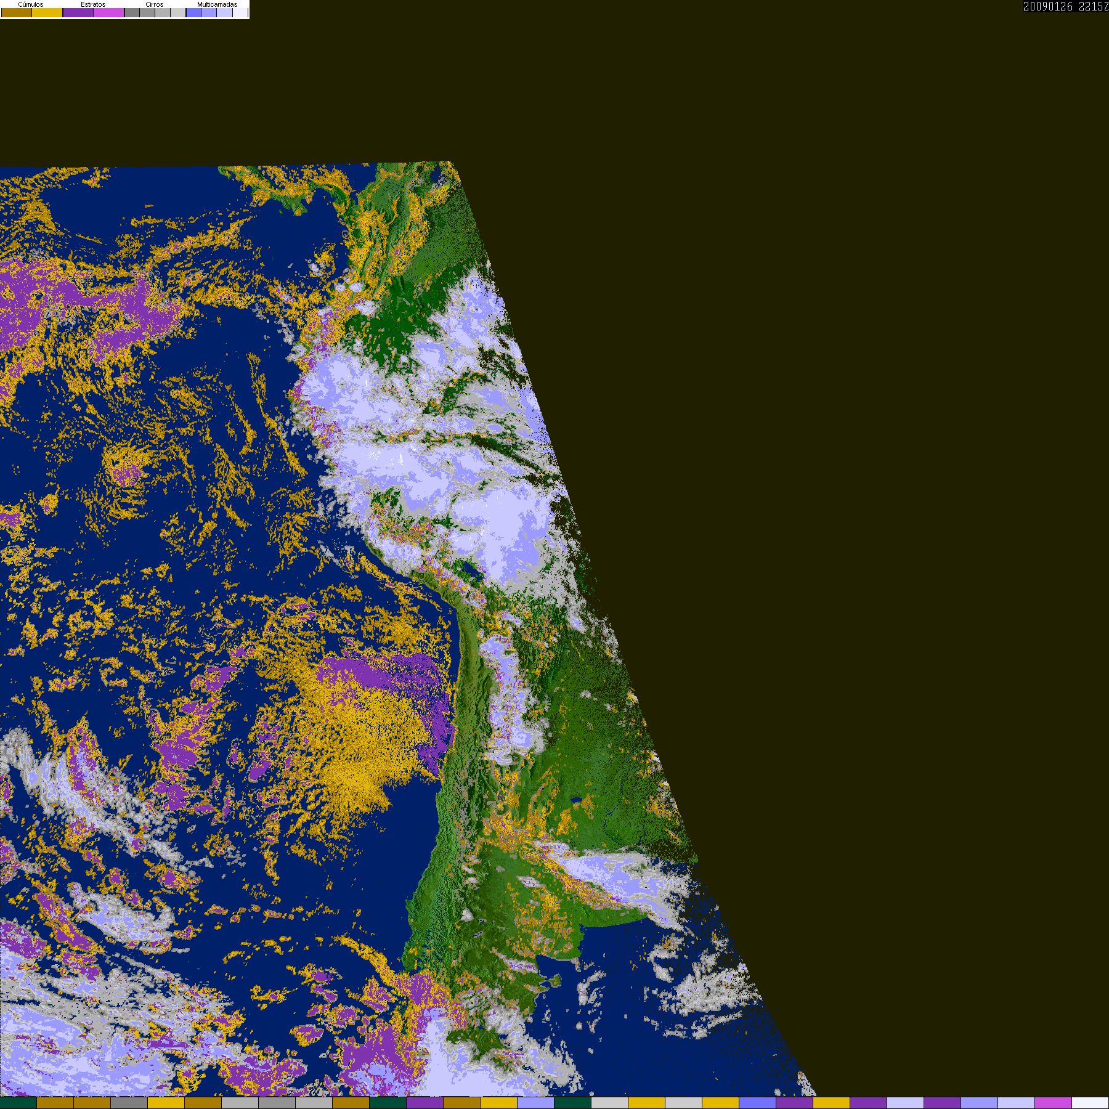Screen dimensions: 1109x1109
Task: Click the magenta cell in the bottom color strip
Action: [x=1054, y=1103]
